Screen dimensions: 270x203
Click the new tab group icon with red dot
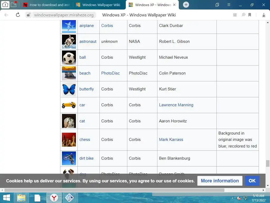coord(14,4)
